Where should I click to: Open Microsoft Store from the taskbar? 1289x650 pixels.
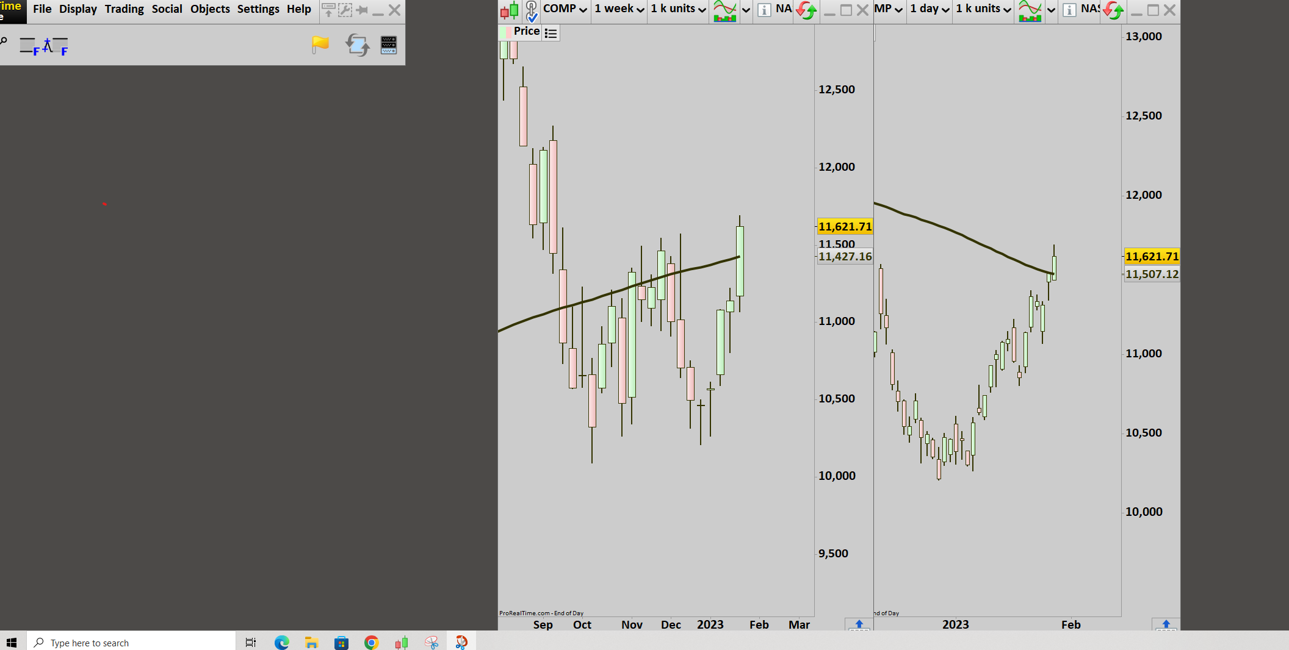341,643
